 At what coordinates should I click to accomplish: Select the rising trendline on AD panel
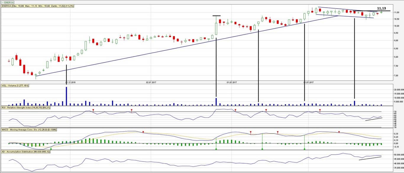(370, 158)
